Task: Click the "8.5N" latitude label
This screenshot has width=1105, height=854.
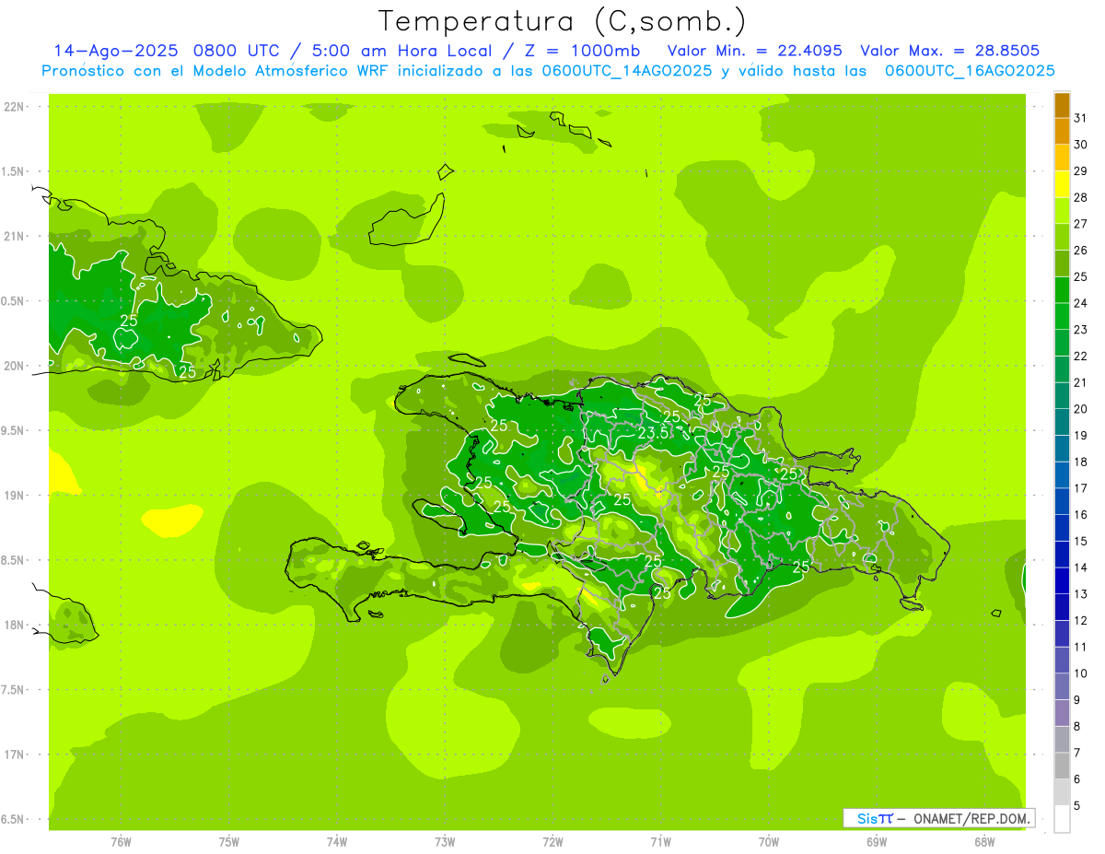Action: [15, 560]
